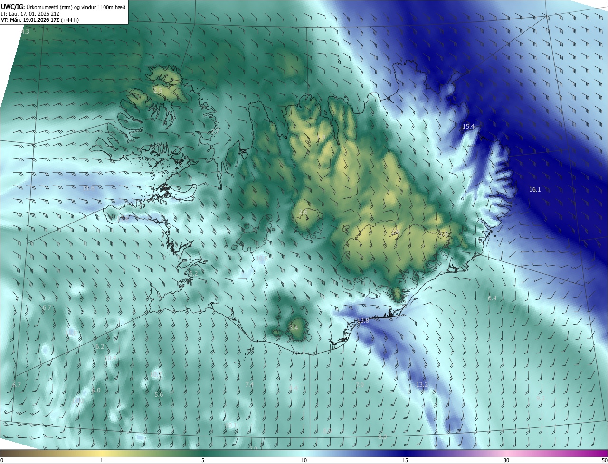Click legend tick label 10
This screenshot has width=608, height=464.
point(304,460)
